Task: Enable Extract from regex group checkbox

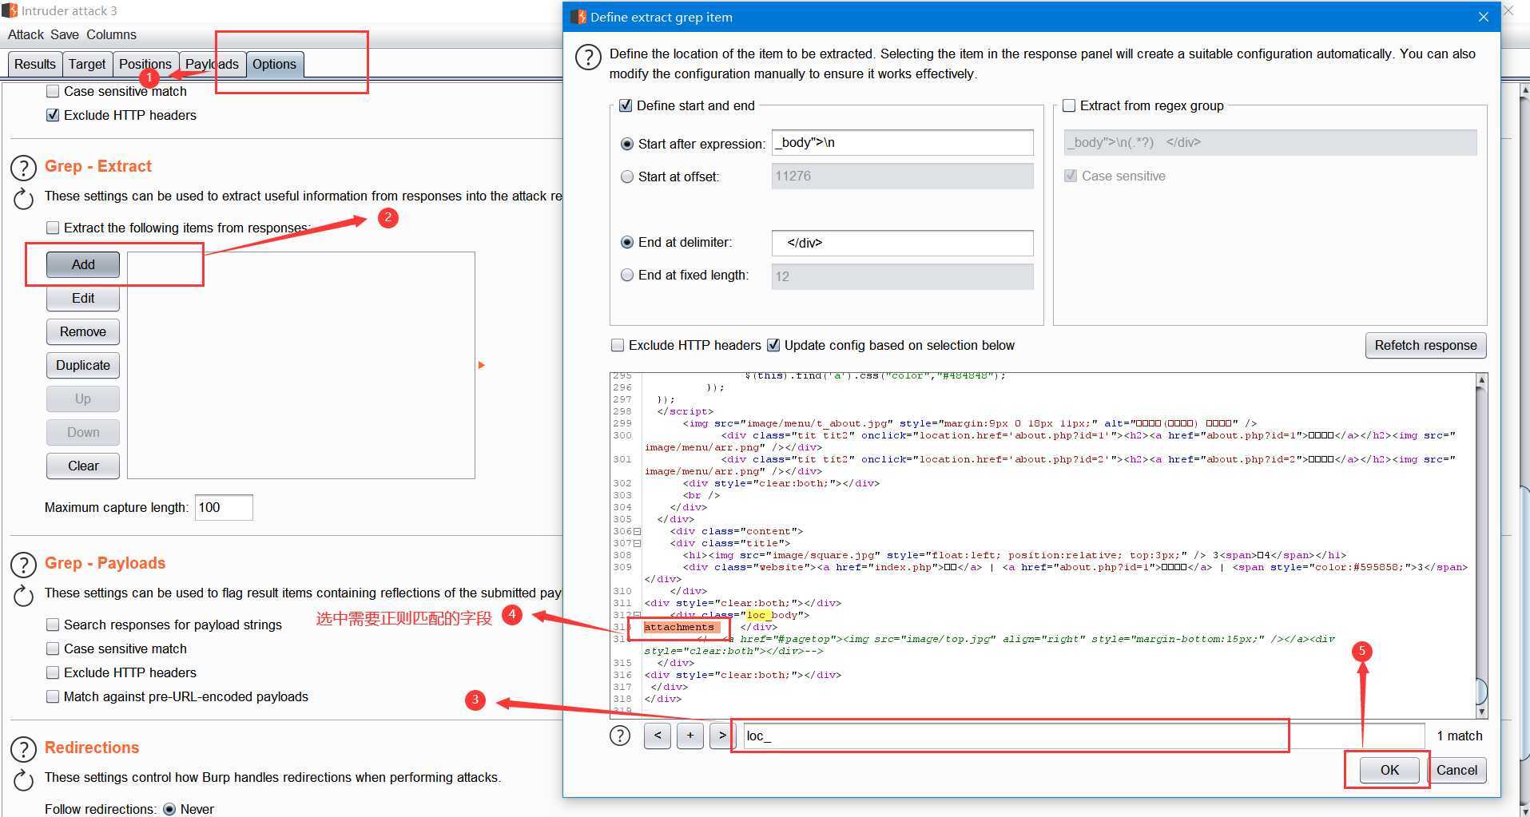Action: (1069, 105)
